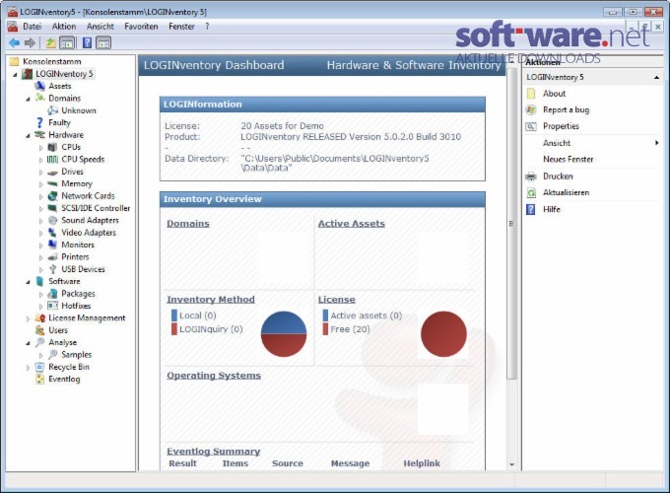Select the USB Devices icon

[x=52, y=269]
